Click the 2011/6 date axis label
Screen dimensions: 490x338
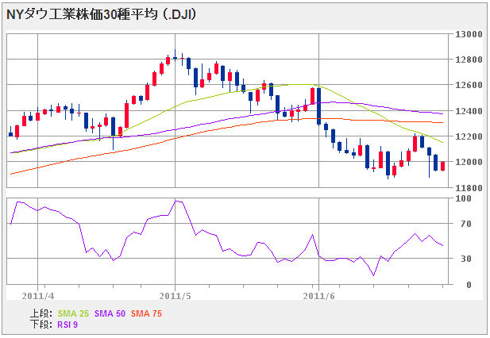tap(318, 296)
